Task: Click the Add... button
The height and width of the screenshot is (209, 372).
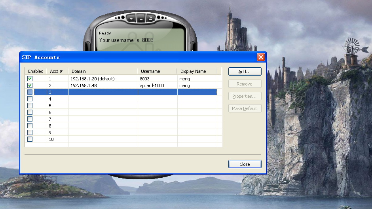Action: 245,72
